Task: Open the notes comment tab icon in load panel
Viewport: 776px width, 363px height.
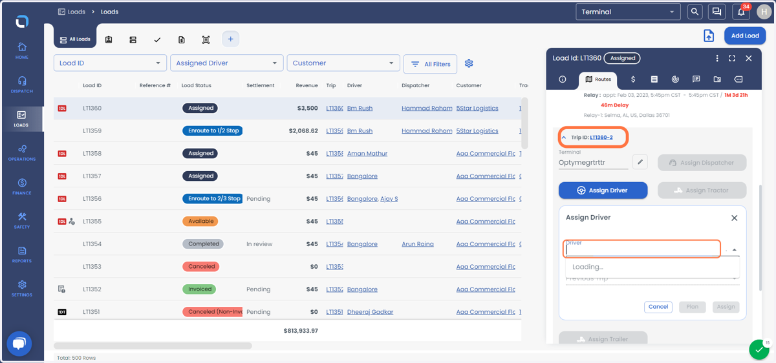Action: tap(696, 79)
